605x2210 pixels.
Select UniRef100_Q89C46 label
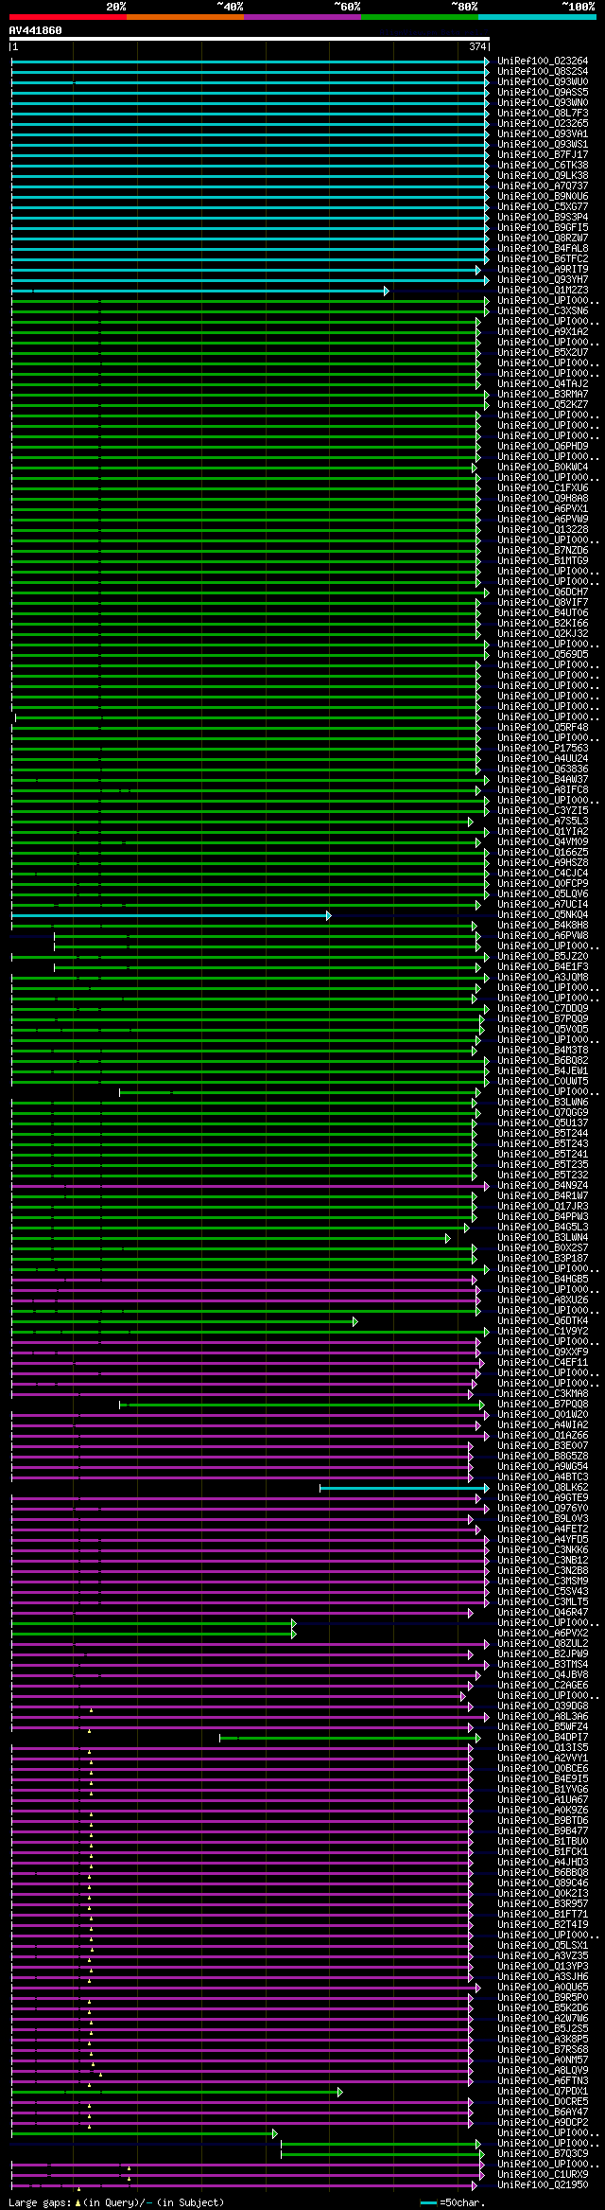543,1883
